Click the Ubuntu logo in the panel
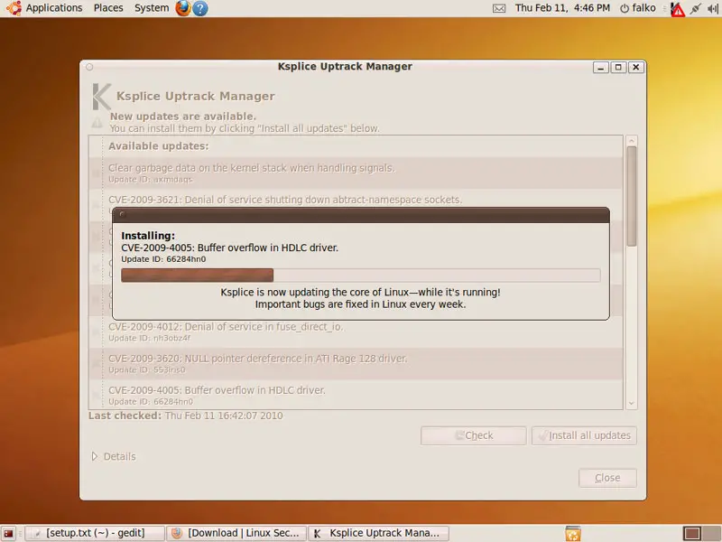 [x=14, y=8]
